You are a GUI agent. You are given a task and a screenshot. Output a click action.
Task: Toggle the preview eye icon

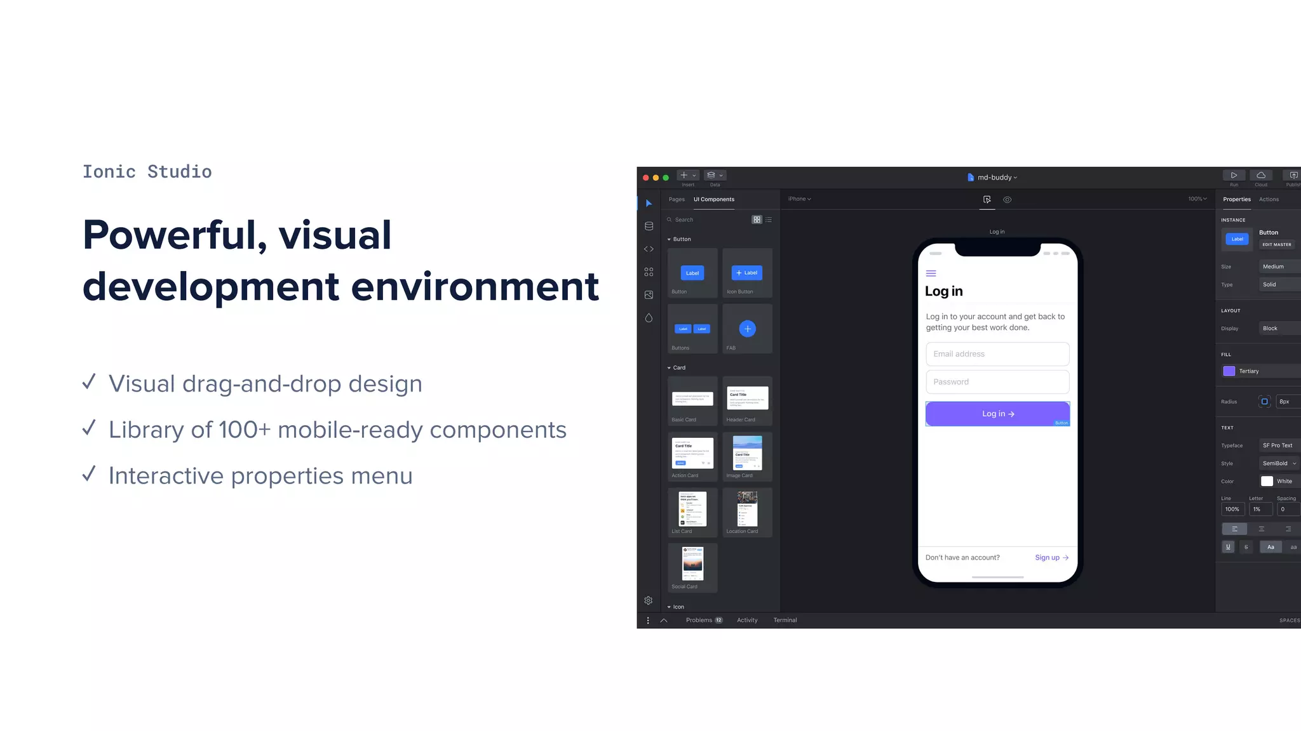click(1008, 199)
